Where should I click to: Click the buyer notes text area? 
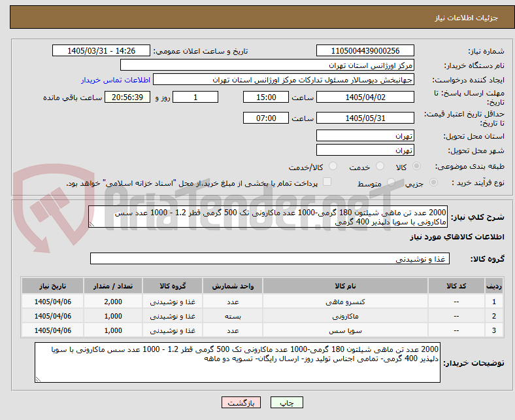[237, 362]
